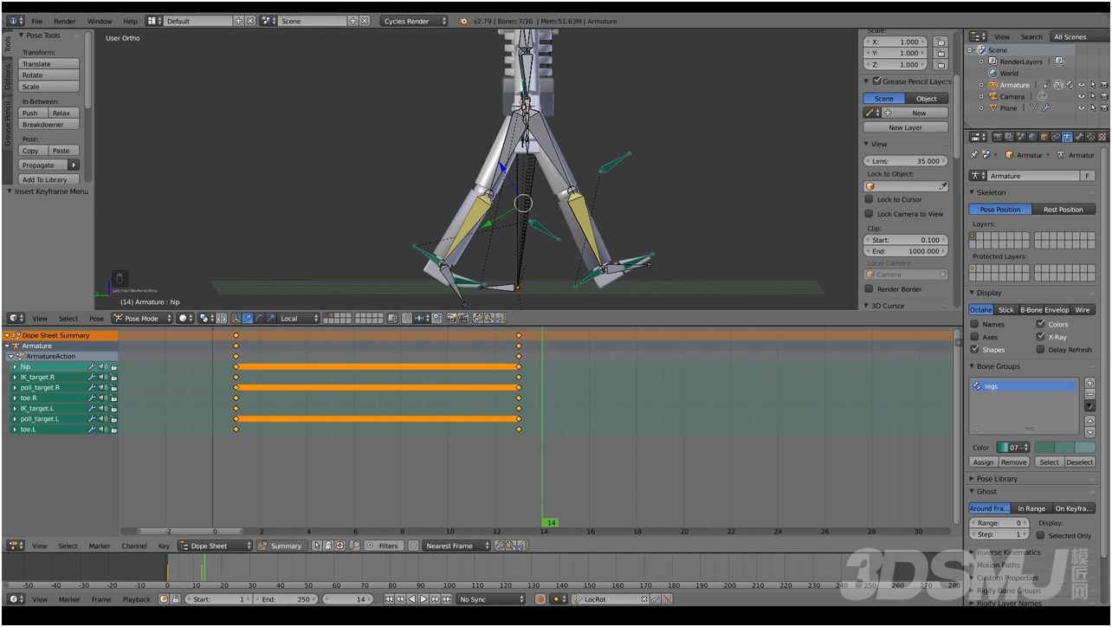The width and height of the screenshot is (1112, 627).
Task: Click the bone group color set 07 field
Action: [1013, 447]
